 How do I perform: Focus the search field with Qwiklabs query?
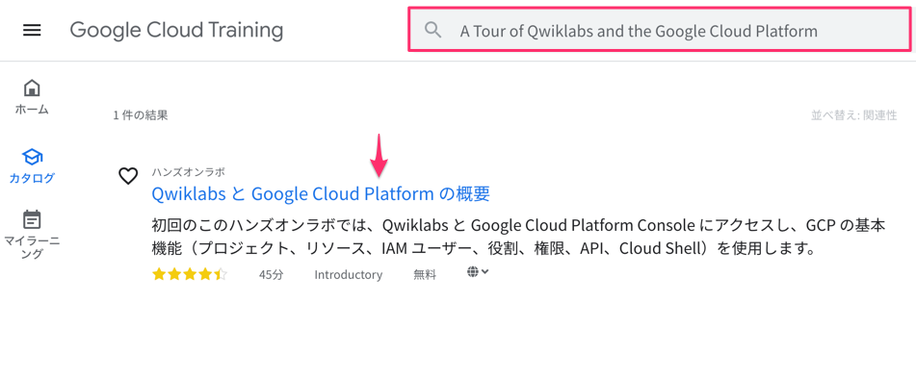point(659,30)
